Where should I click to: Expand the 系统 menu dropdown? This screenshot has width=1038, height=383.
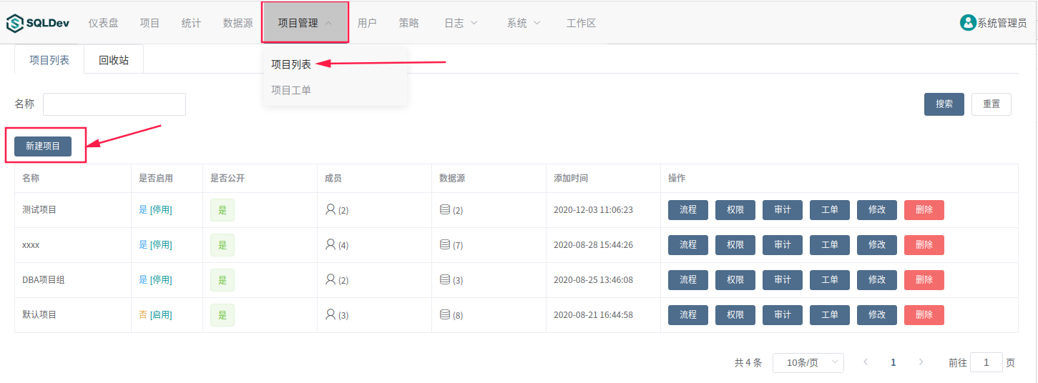pyautogui.click(x=524, y=23)
